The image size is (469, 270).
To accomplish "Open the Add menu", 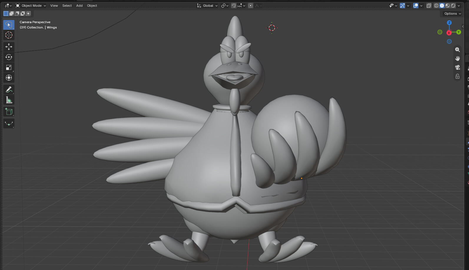I will pos(79,6).
